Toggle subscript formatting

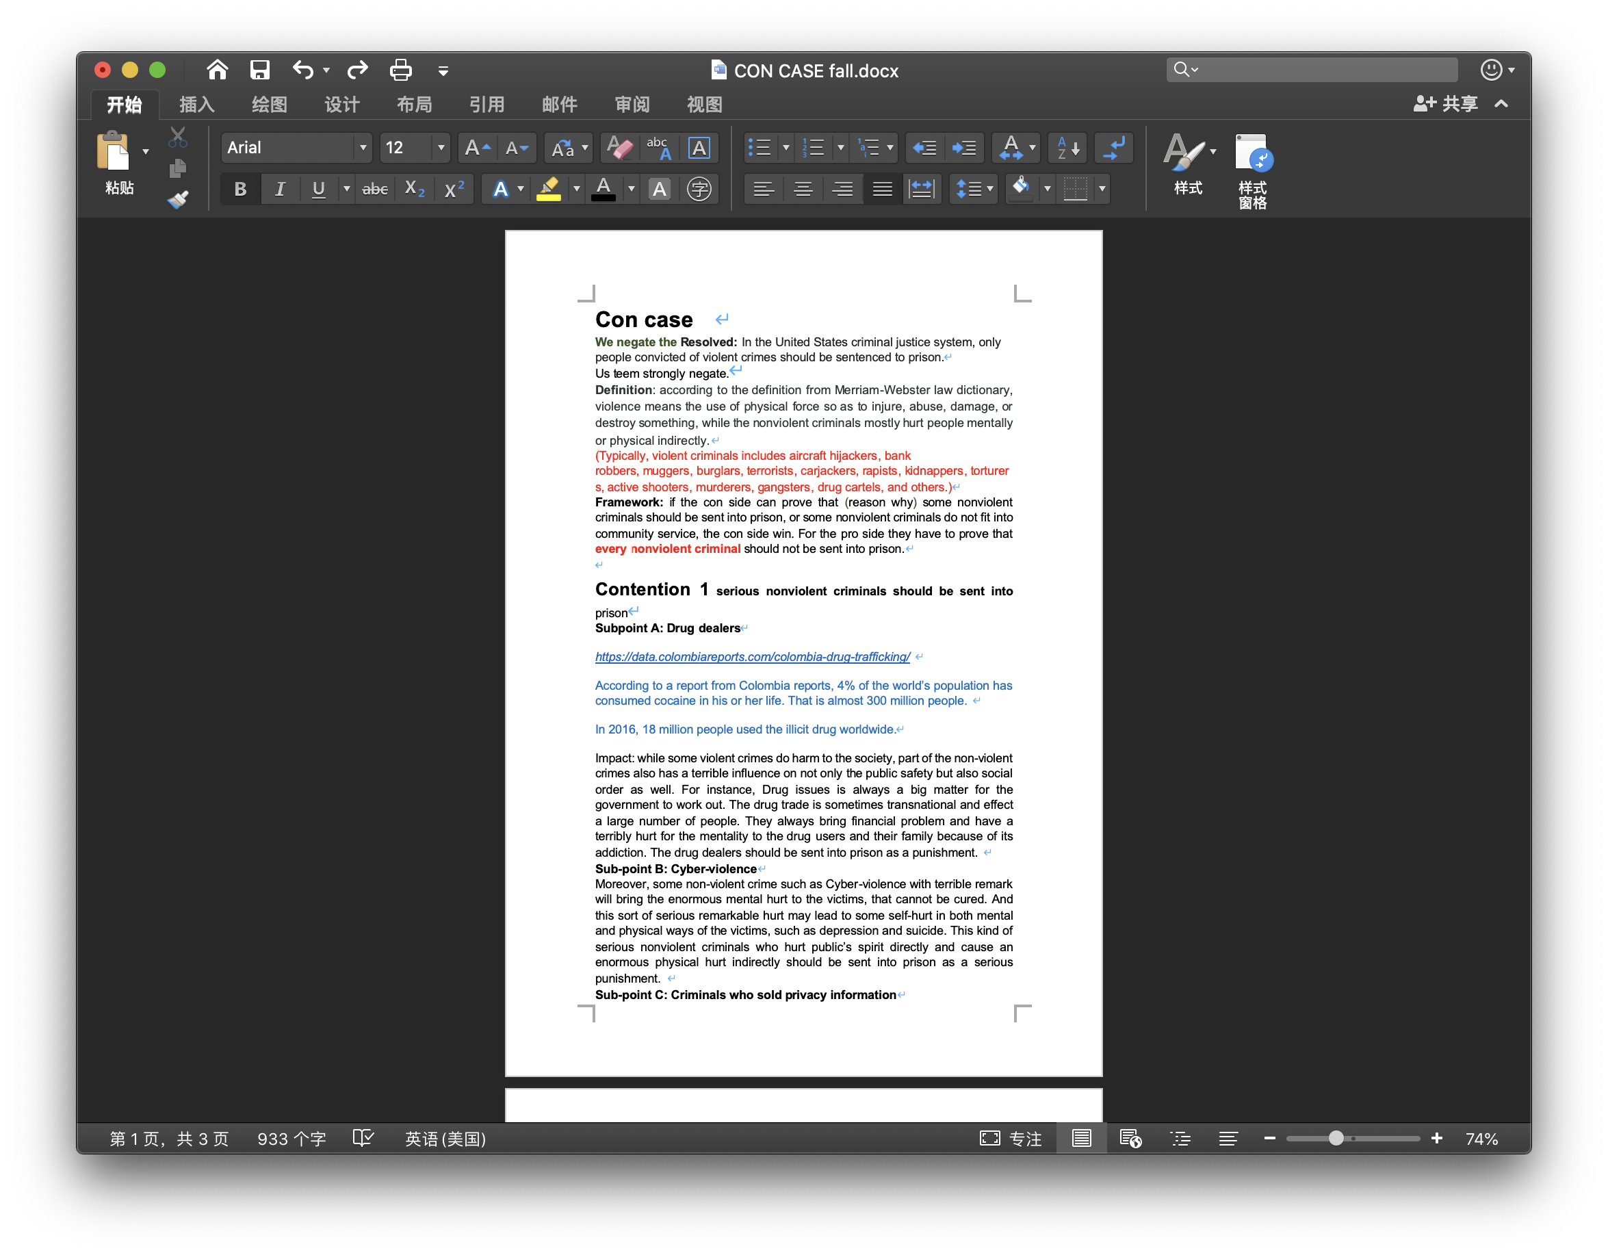click(x=415, y=190)
